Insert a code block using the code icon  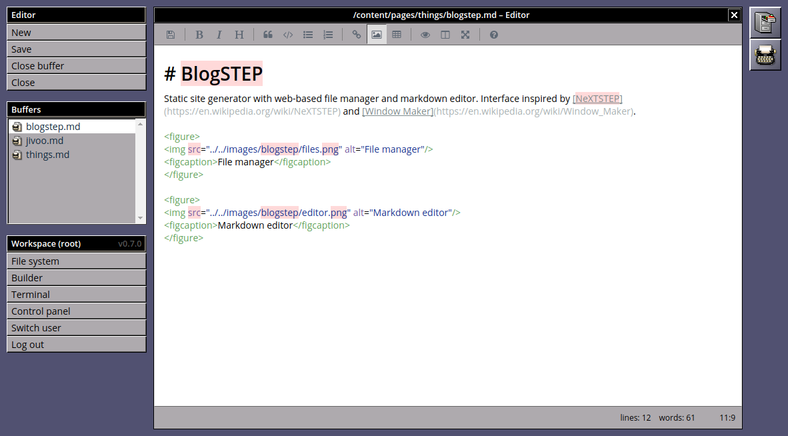288,35
